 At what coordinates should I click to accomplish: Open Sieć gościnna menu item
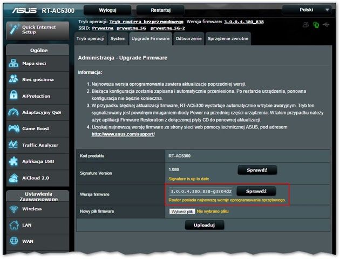[x=38, y=79]
